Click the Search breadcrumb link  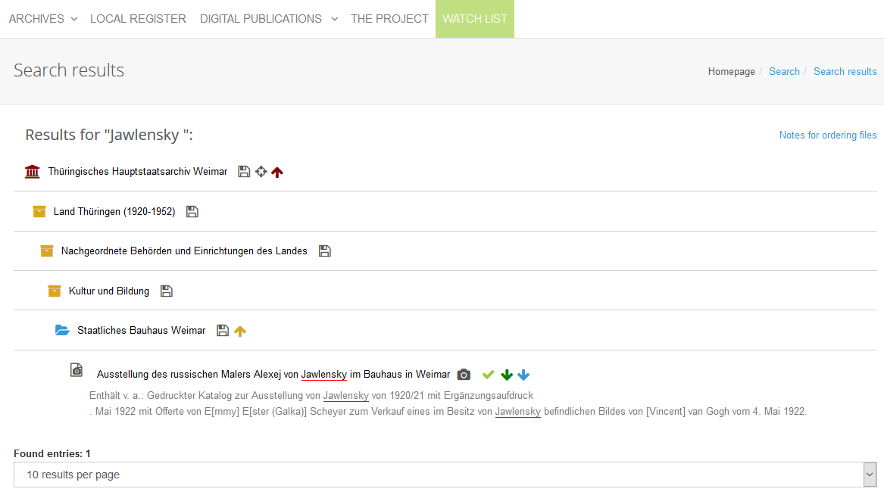point(784,71)
